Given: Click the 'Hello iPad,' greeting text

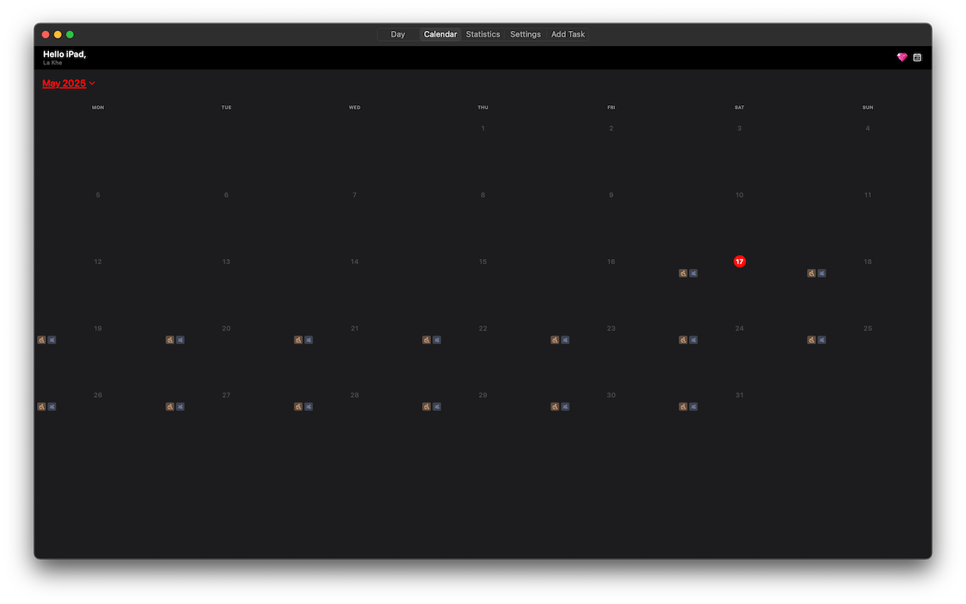Looking at the screenshot, I should (x=65, y=54).
